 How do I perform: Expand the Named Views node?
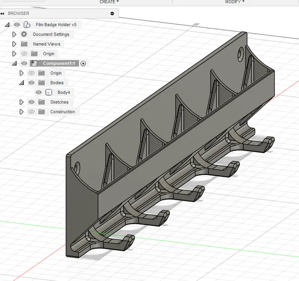(x=14, y=44)
